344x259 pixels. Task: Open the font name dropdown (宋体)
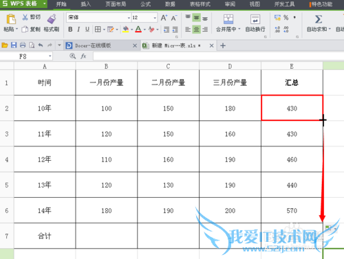[x=129, y=18]
